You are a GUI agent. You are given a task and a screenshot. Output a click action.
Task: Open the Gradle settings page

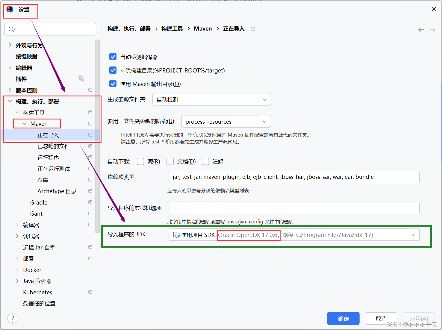tap(39, 202)
